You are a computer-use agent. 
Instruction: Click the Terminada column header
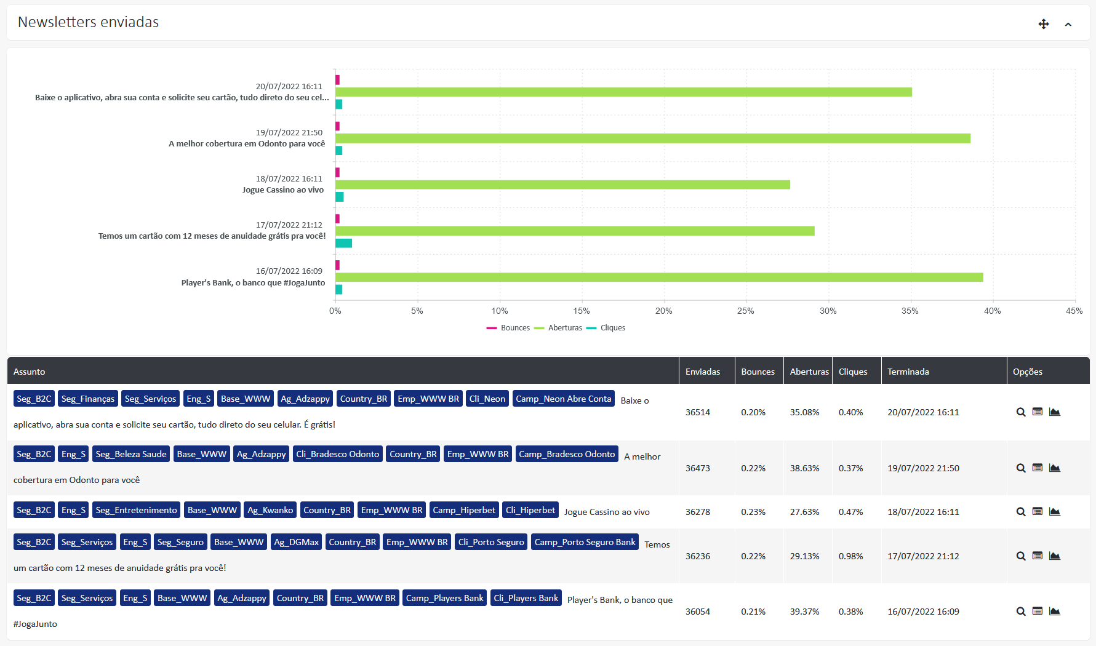point(908,372)
